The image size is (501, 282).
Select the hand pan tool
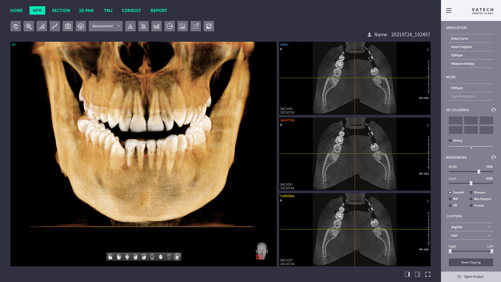tap(16, 26)
